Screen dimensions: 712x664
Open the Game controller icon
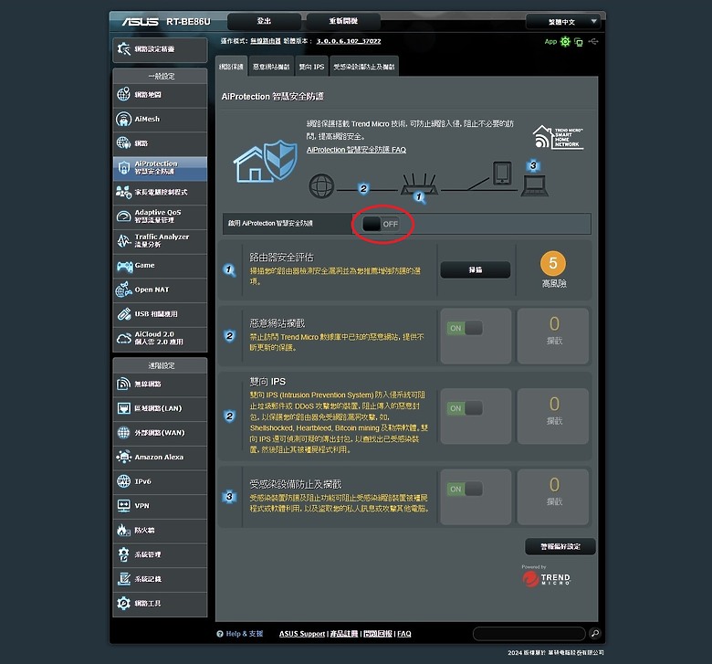(124, 266)
